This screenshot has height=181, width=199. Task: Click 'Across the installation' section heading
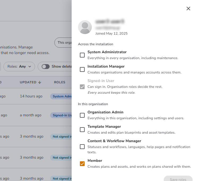point(96,44)
